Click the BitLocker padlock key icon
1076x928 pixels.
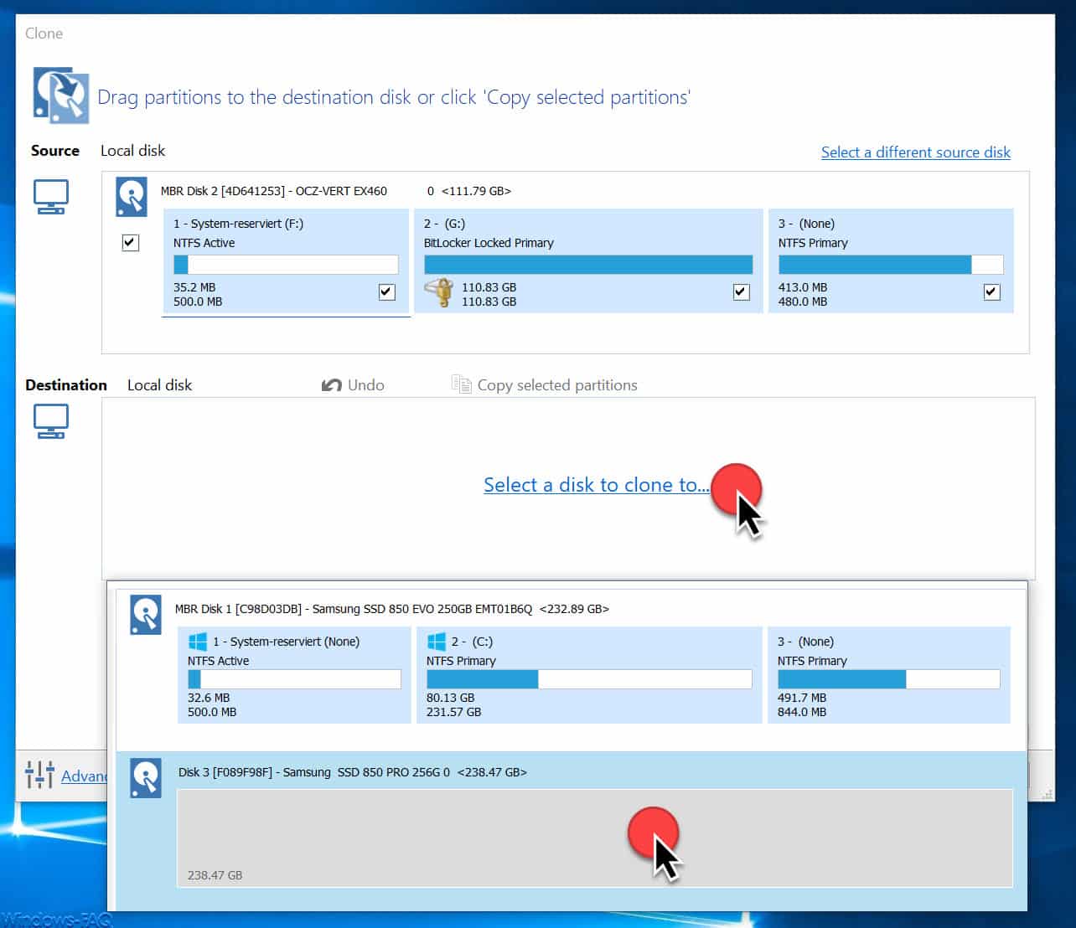(439, 293)
